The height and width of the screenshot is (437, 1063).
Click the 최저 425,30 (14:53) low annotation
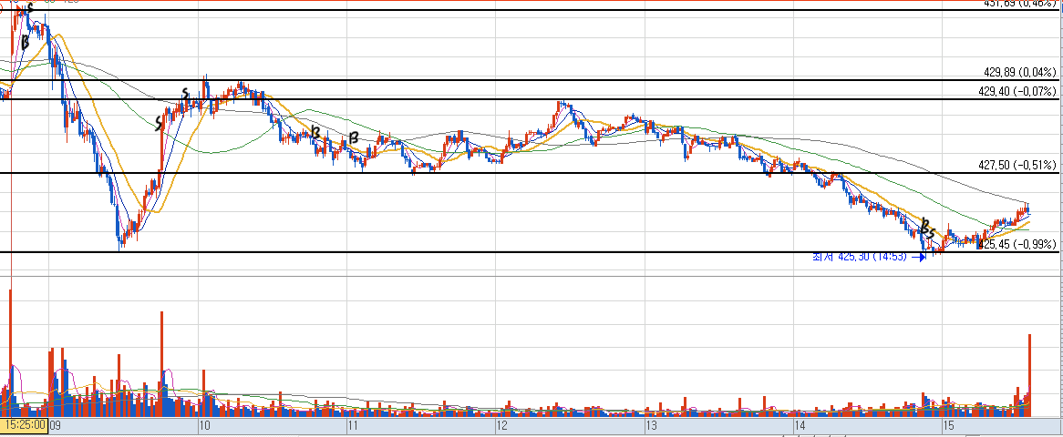(x=870, y=257)
